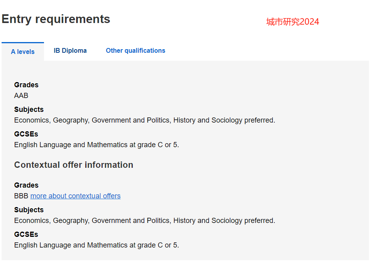Click the Contextual offer information heading
The width and height of the screenshot is (371, 263).
coord(74,165)
